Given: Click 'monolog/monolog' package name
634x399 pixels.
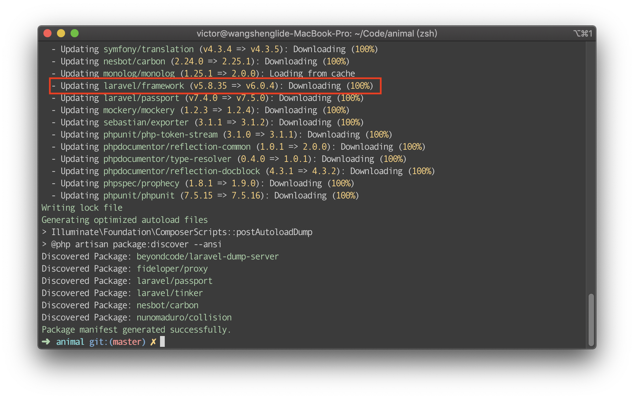Looking at the screenshot, I should pos(139,73).
